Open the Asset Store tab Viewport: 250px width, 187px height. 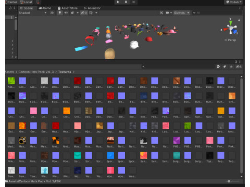pyautogui.click(x=68, y=8)
